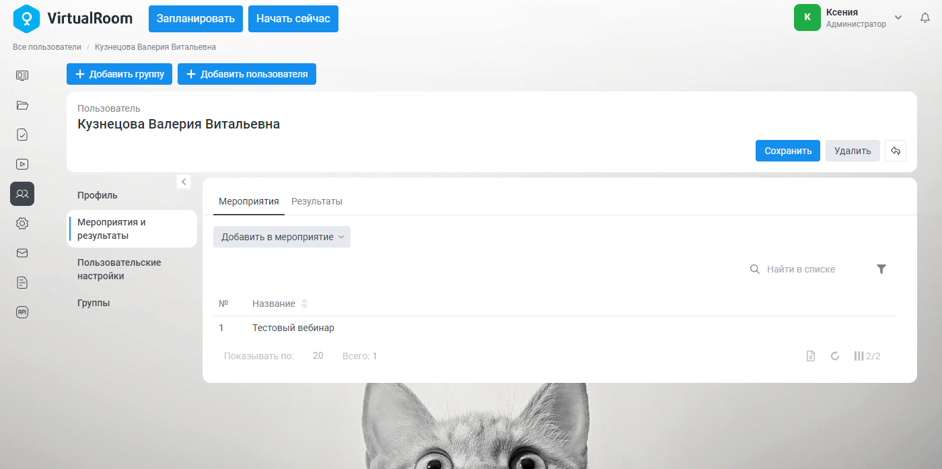Open the column selector showing 2/2

(x=867, y=356)
